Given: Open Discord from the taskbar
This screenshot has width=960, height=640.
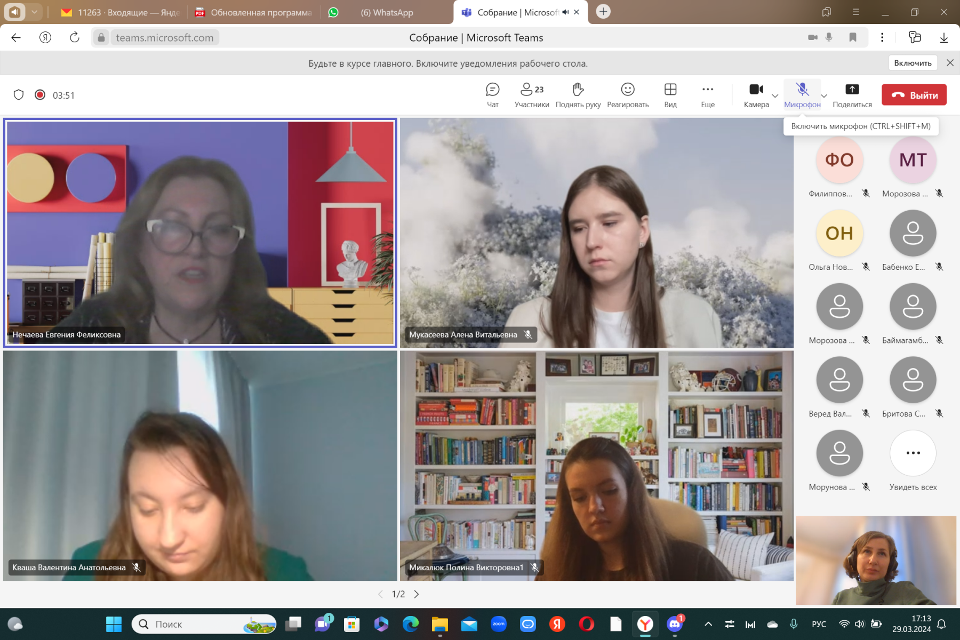Looking at the screenshot, I should coord(675,624).
